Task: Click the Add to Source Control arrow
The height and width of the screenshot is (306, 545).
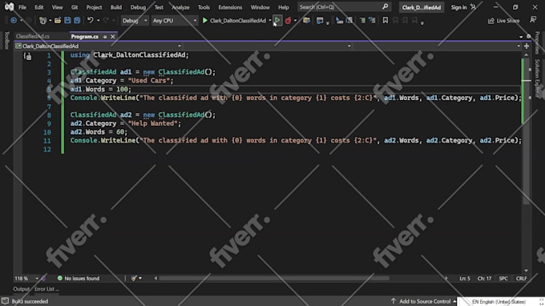Action: (x=394, y=301)
